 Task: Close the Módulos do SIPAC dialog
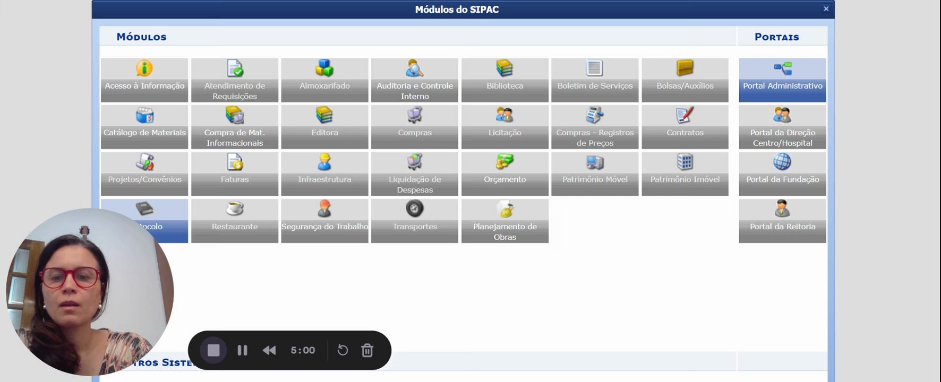coord(826,8)
